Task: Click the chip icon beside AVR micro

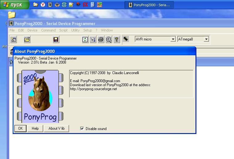Action: click(x=126, y=39)
